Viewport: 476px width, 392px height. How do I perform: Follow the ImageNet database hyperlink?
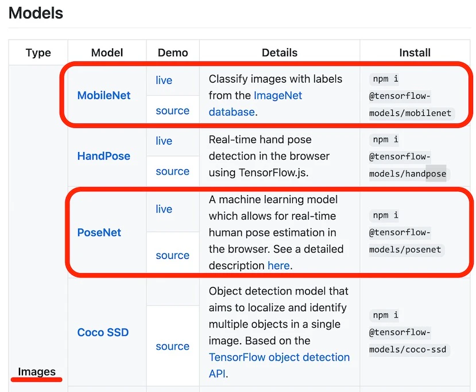[x=277, y=95]
